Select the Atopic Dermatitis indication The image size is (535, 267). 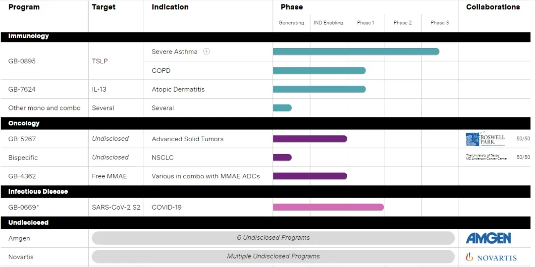point(178,89)
